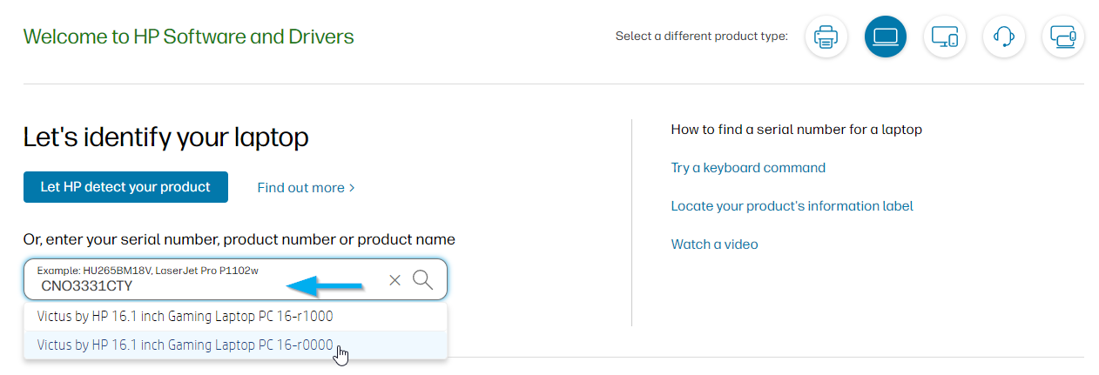
Task: Click the Let's identify your laptop heading
Action: [165, 137]
